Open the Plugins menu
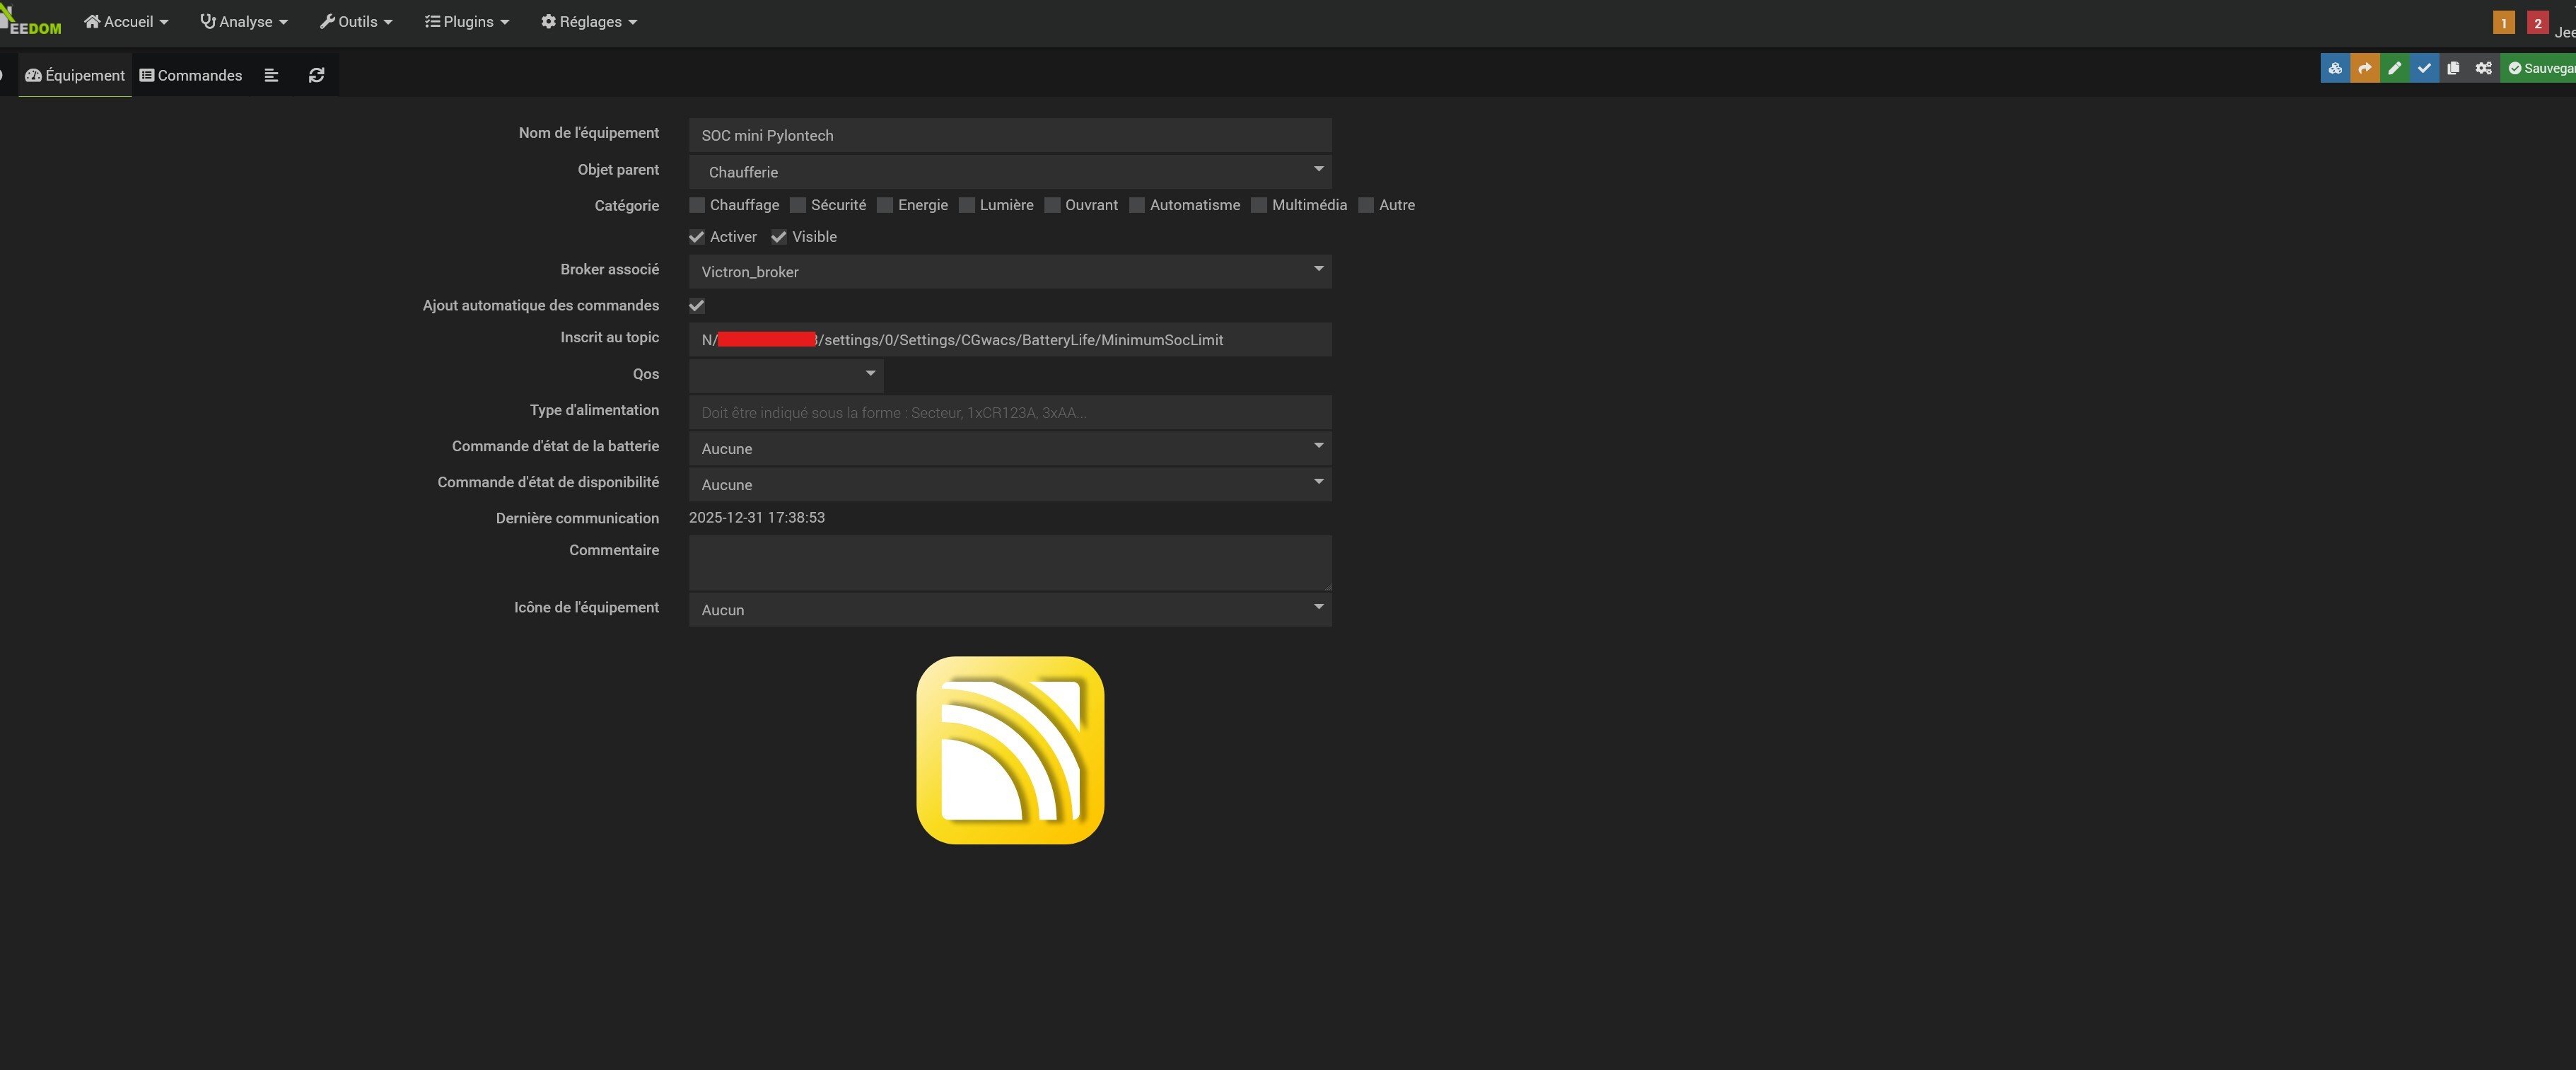The height and width of the screenshot is (1070, 2576). point(467,21)
